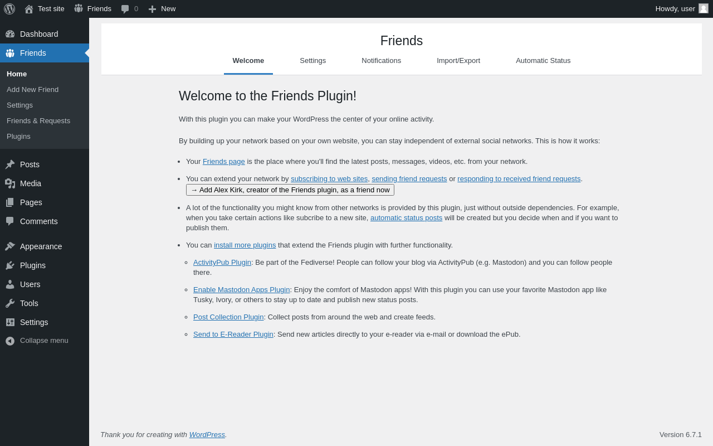Open the Friends page link
This screenshot has height=446, width=713.
click(224, 162)
